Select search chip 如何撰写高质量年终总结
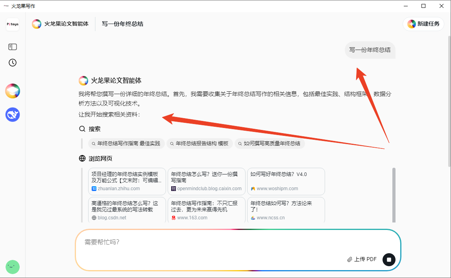451x278 pixels. [270, 143]
